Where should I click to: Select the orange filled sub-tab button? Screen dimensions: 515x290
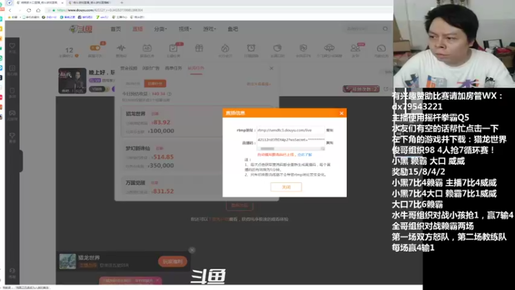[155, 84]
